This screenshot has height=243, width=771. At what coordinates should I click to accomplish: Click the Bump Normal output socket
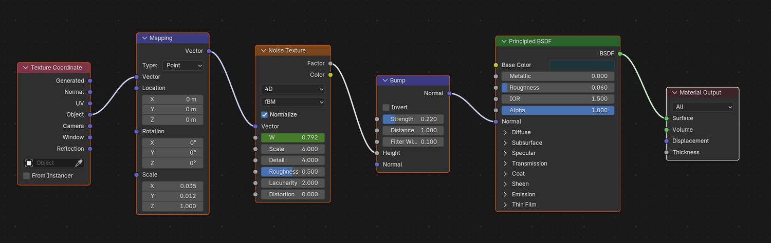(449, 93)
